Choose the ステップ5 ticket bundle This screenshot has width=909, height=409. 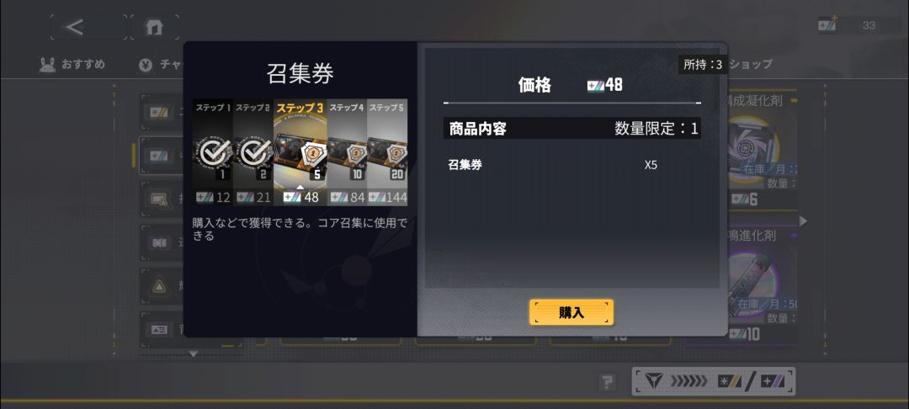coord(387,152)
